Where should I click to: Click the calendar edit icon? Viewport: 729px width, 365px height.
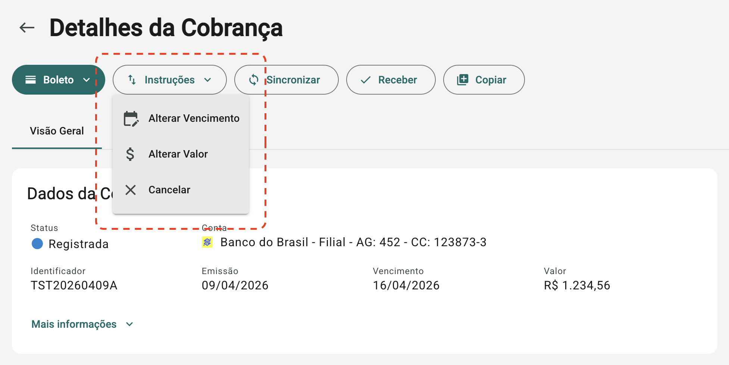coord(131,119)
